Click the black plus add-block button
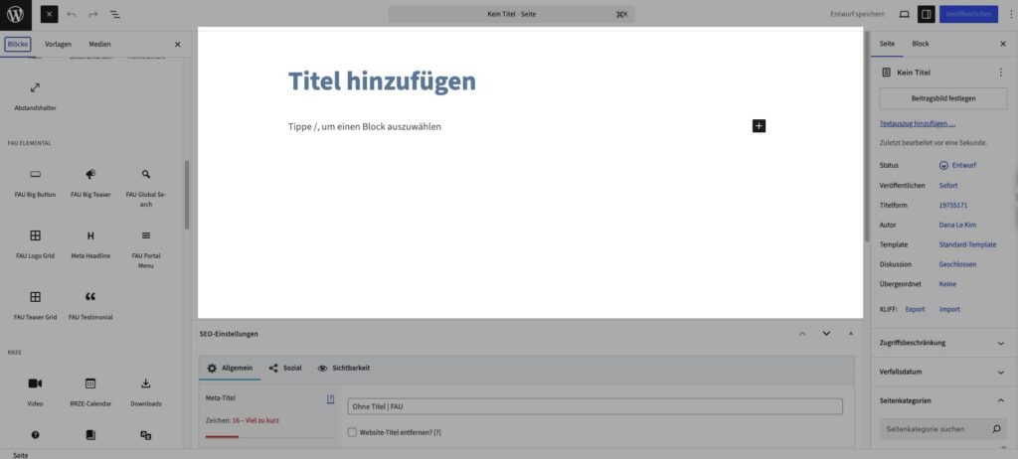This screenshot has width=1018, height=459. (760, 126)
